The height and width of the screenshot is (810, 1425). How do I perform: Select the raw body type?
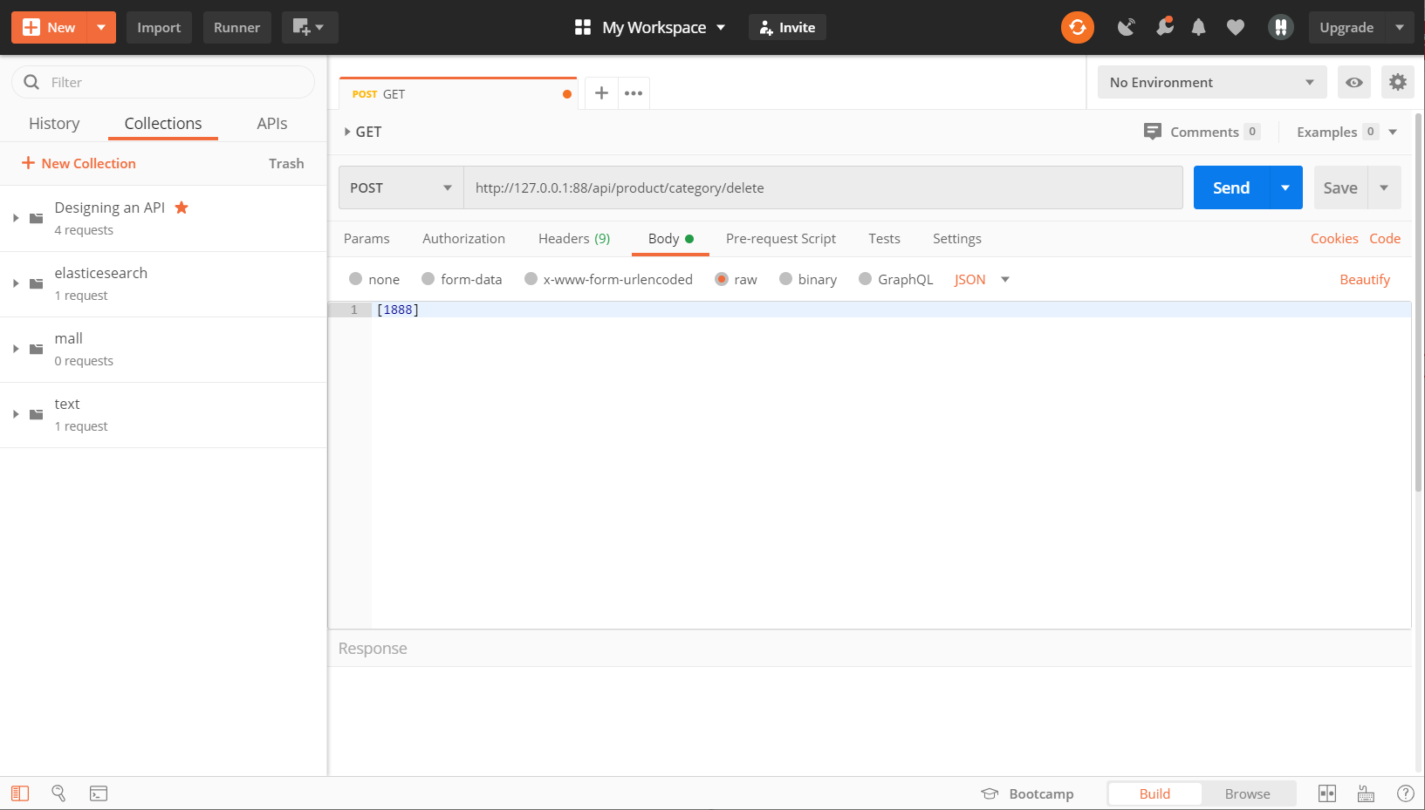[722, 279]
